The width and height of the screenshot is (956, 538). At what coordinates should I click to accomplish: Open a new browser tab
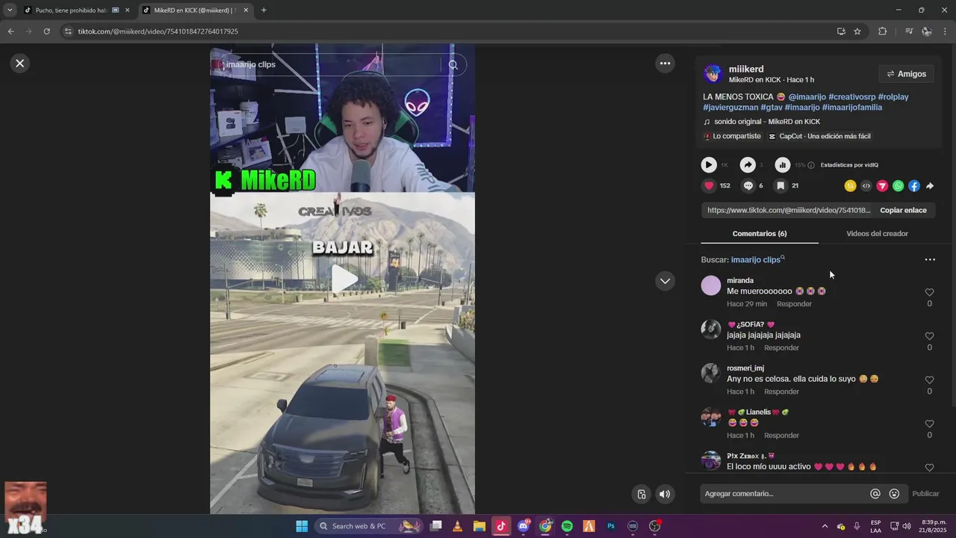264,10
